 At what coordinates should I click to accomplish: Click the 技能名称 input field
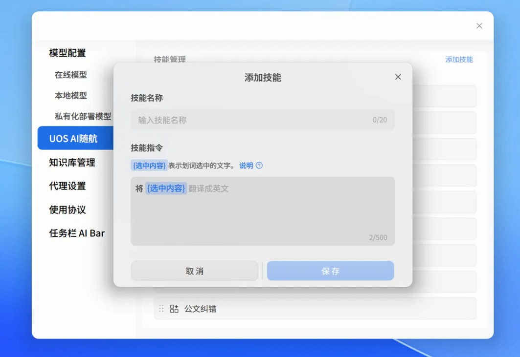(263, 120)
